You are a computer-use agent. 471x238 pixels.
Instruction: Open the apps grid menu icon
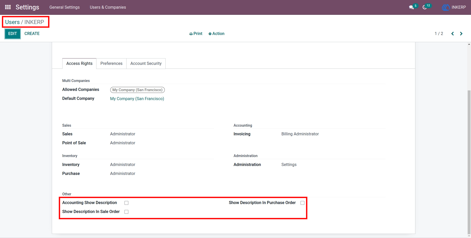(x=8, y=7)
